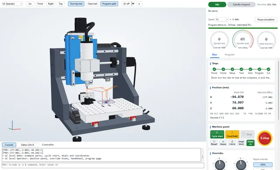Click the Machine MPos column header
Screen dimensions: 280x170
(x=265, y=92)
